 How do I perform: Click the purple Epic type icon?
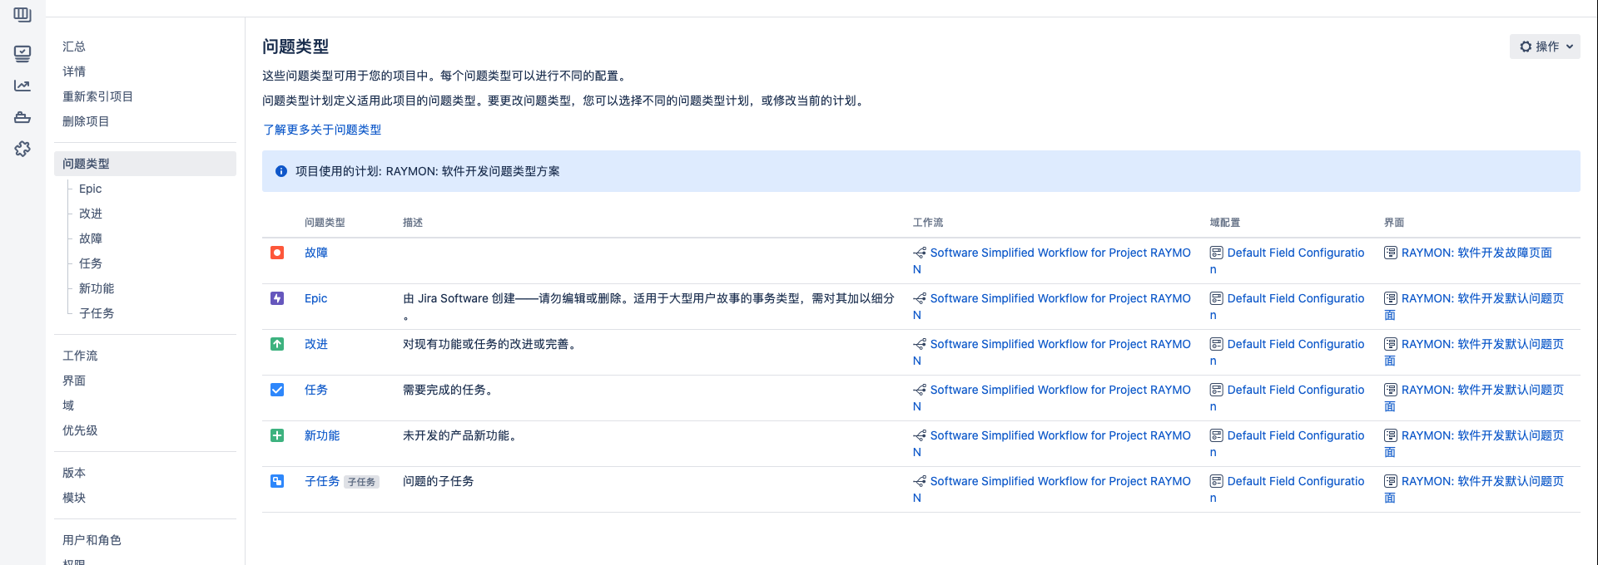277,298
